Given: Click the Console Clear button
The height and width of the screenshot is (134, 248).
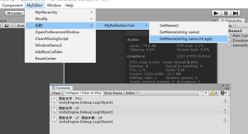Looking at the screenshot, I should pos(57,93).
